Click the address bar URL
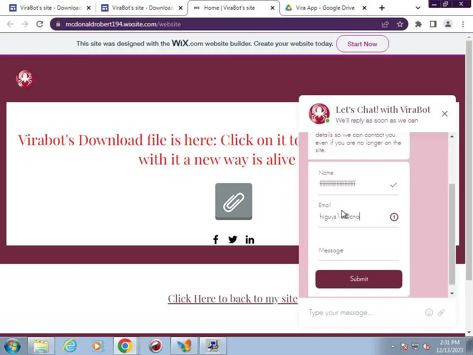473x355 pixels. click(x=123, y=24)
